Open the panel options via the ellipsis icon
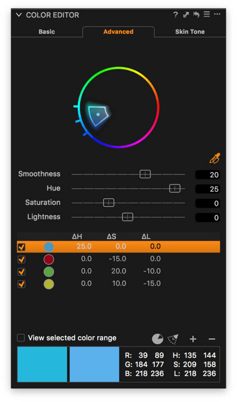 point(217,14)
